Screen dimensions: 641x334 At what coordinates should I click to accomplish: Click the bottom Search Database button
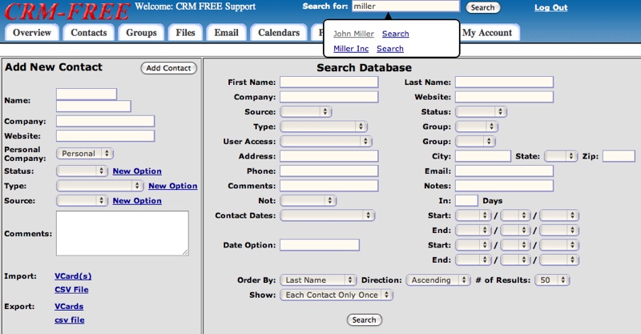[365, 320]
